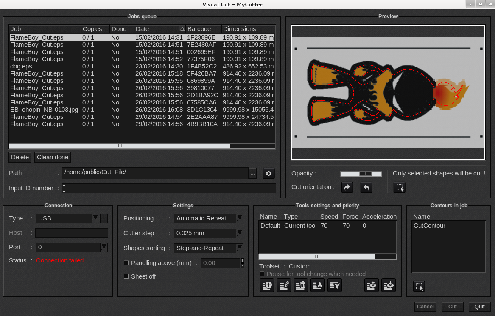Click the export toolset icon
This screenshot has width=495, height=316.
click(x=372, y=285)
